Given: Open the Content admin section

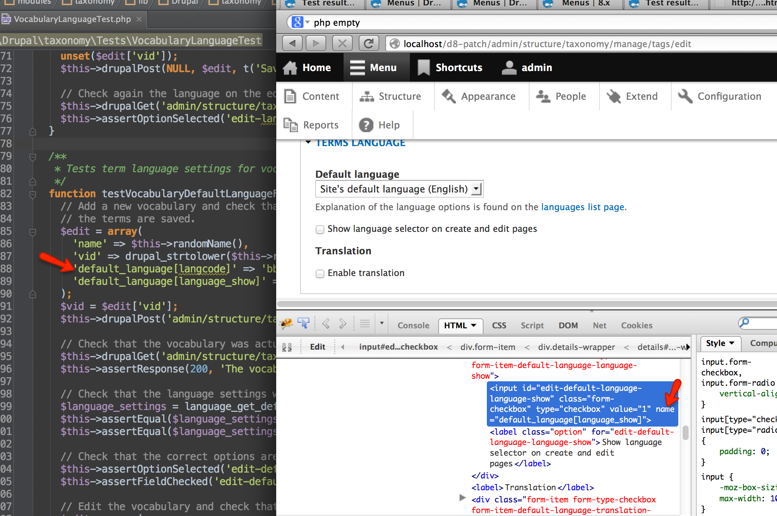Looking at the screenshot, I should [x=312, y=96].
